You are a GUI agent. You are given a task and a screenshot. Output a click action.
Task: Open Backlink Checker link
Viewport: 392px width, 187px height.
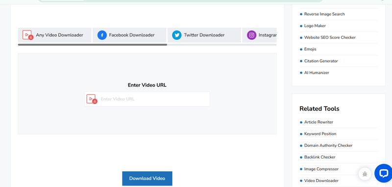point(320,157)
